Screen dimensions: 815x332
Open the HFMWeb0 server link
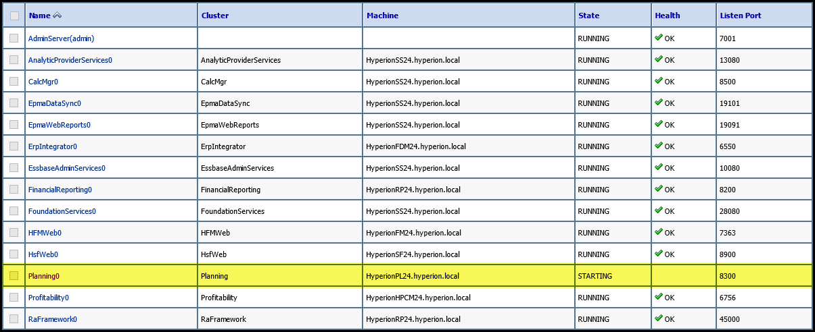45,233
